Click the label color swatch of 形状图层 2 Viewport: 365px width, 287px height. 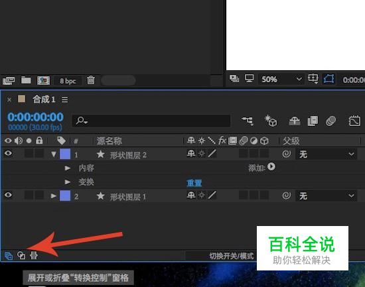point(65,154)
